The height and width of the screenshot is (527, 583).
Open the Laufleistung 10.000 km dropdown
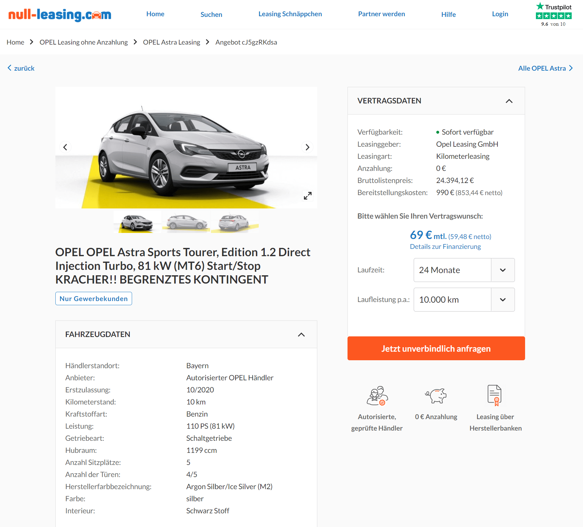[x=464, y=299]
